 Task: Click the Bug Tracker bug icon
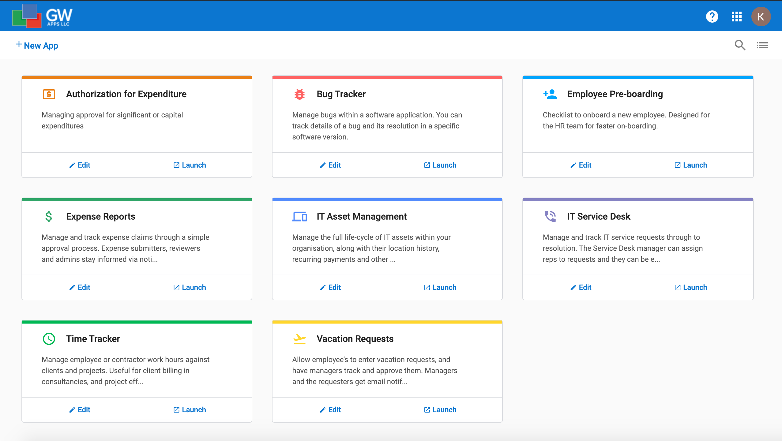(299, 94)
